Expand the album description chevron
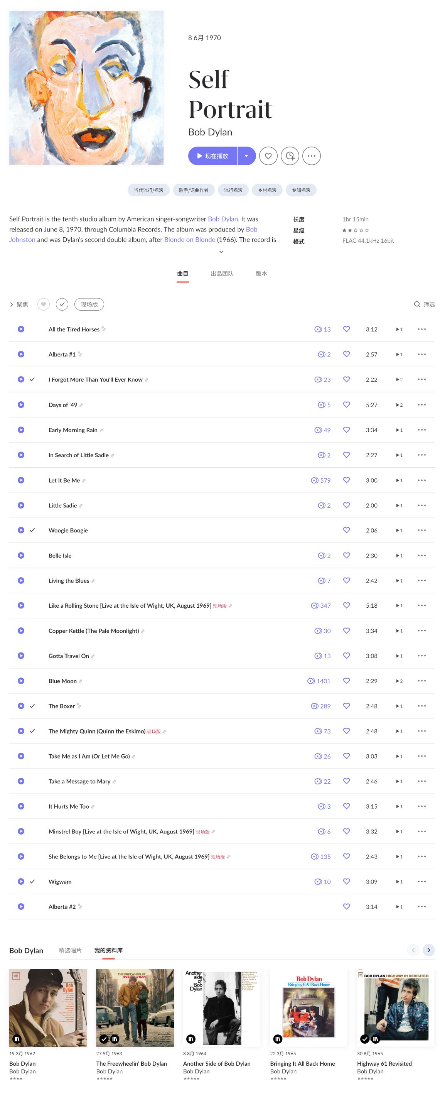440x1095 pixels. 221,252
